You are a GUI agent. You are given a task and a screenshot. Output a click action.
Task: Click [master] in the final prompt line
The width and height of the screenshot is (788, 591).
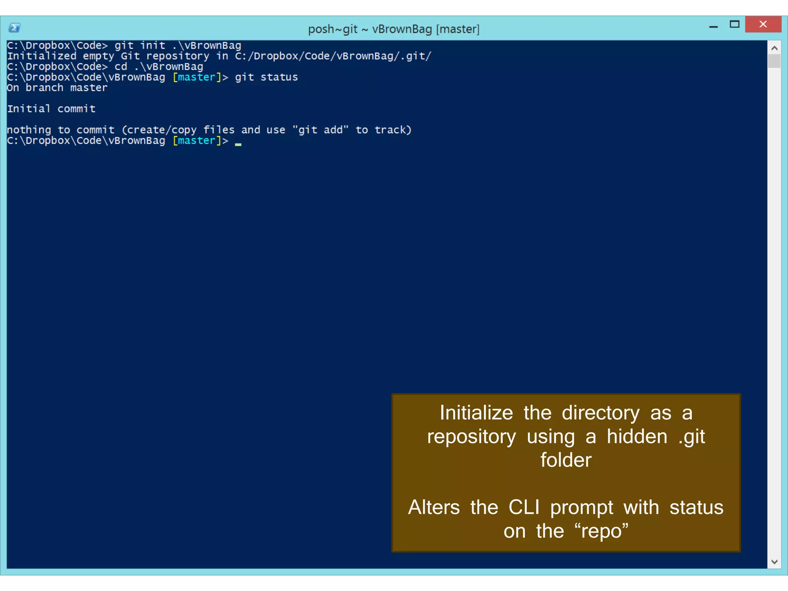coord(197,141)
